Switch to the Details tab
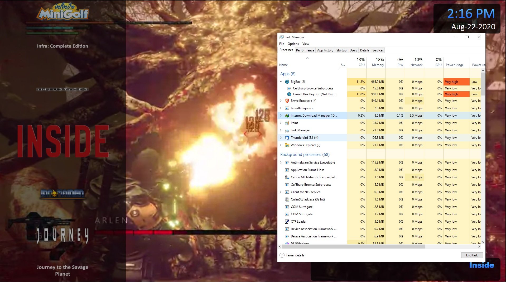This screenshot has height=282, width=506. [x=365, y=50]
